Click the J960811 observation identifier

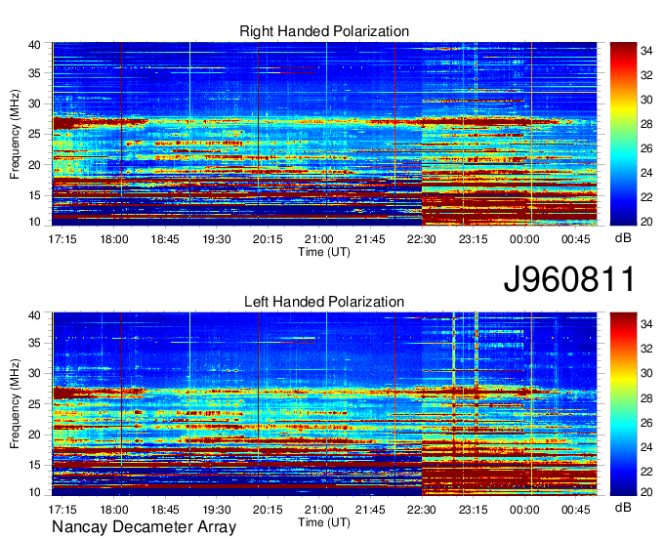pyautogui.click(x=569, y=278)
